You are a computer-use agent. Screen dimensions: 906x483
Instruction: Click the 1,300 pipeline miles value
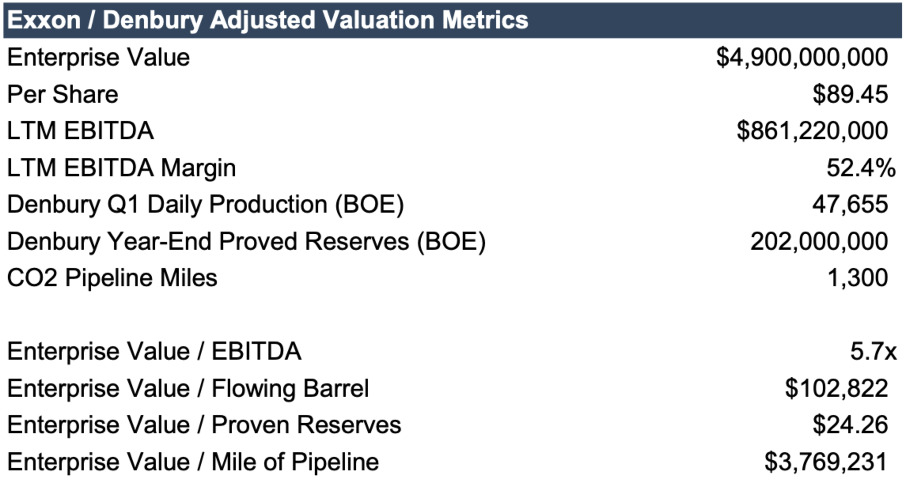tap(858, 278)
